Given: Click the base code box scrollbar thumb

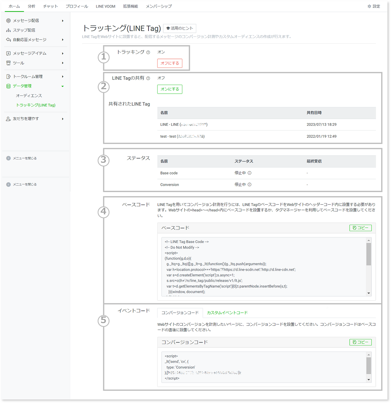Looking at the screenshot, I should tap(369, 254).
